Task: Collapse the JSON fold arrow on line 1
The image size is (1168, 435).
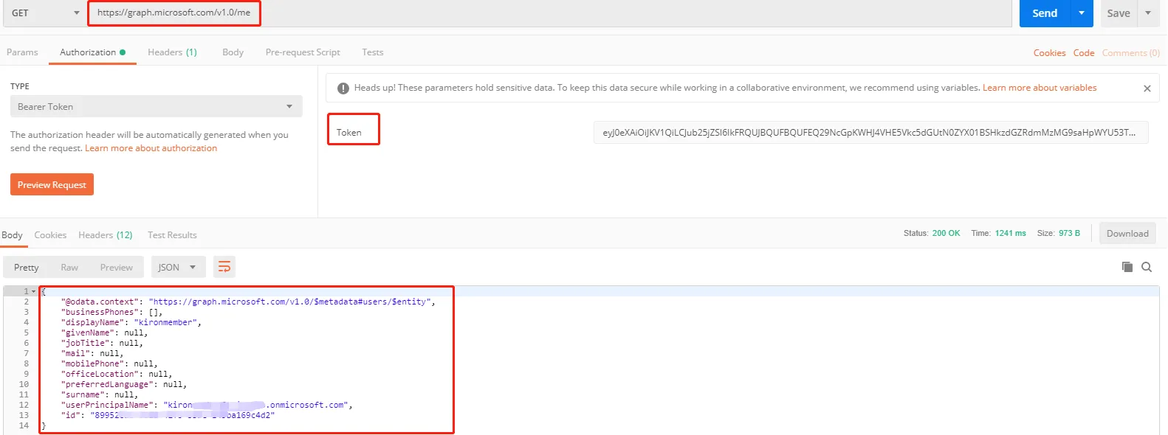Action: [x=33, y=291]
